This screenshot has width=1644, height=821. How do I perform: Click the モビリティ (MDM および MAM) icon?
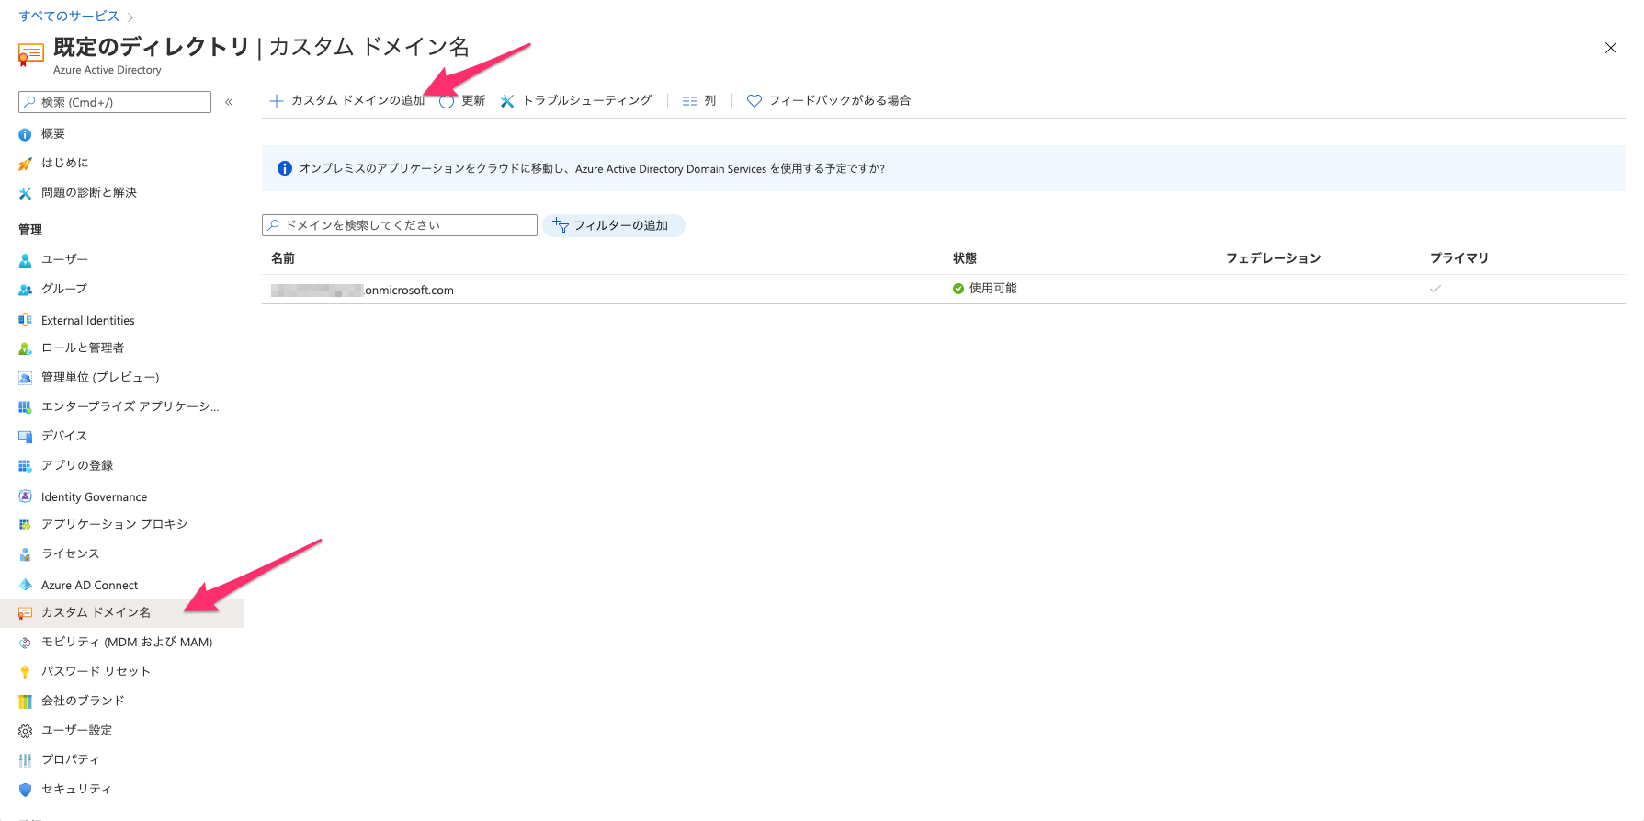click(25, 643)
